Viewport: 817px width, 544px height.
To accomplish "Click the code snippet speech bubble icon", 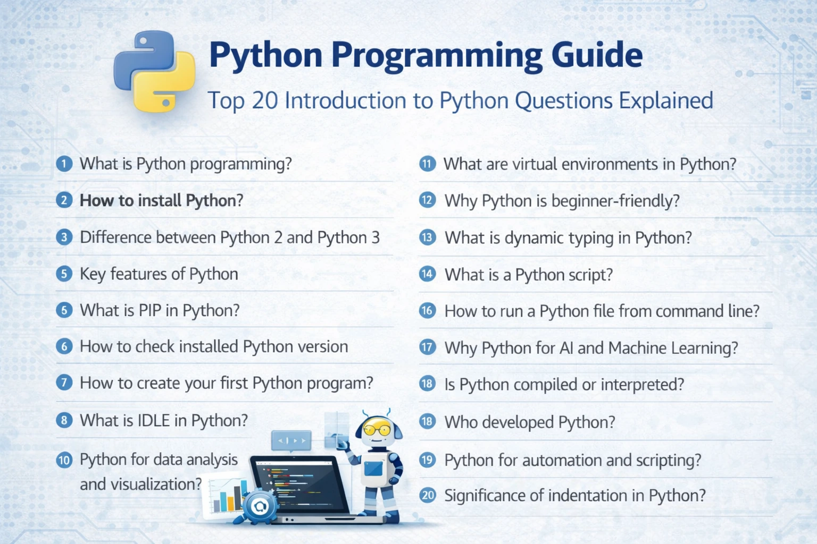I will 290,440.
